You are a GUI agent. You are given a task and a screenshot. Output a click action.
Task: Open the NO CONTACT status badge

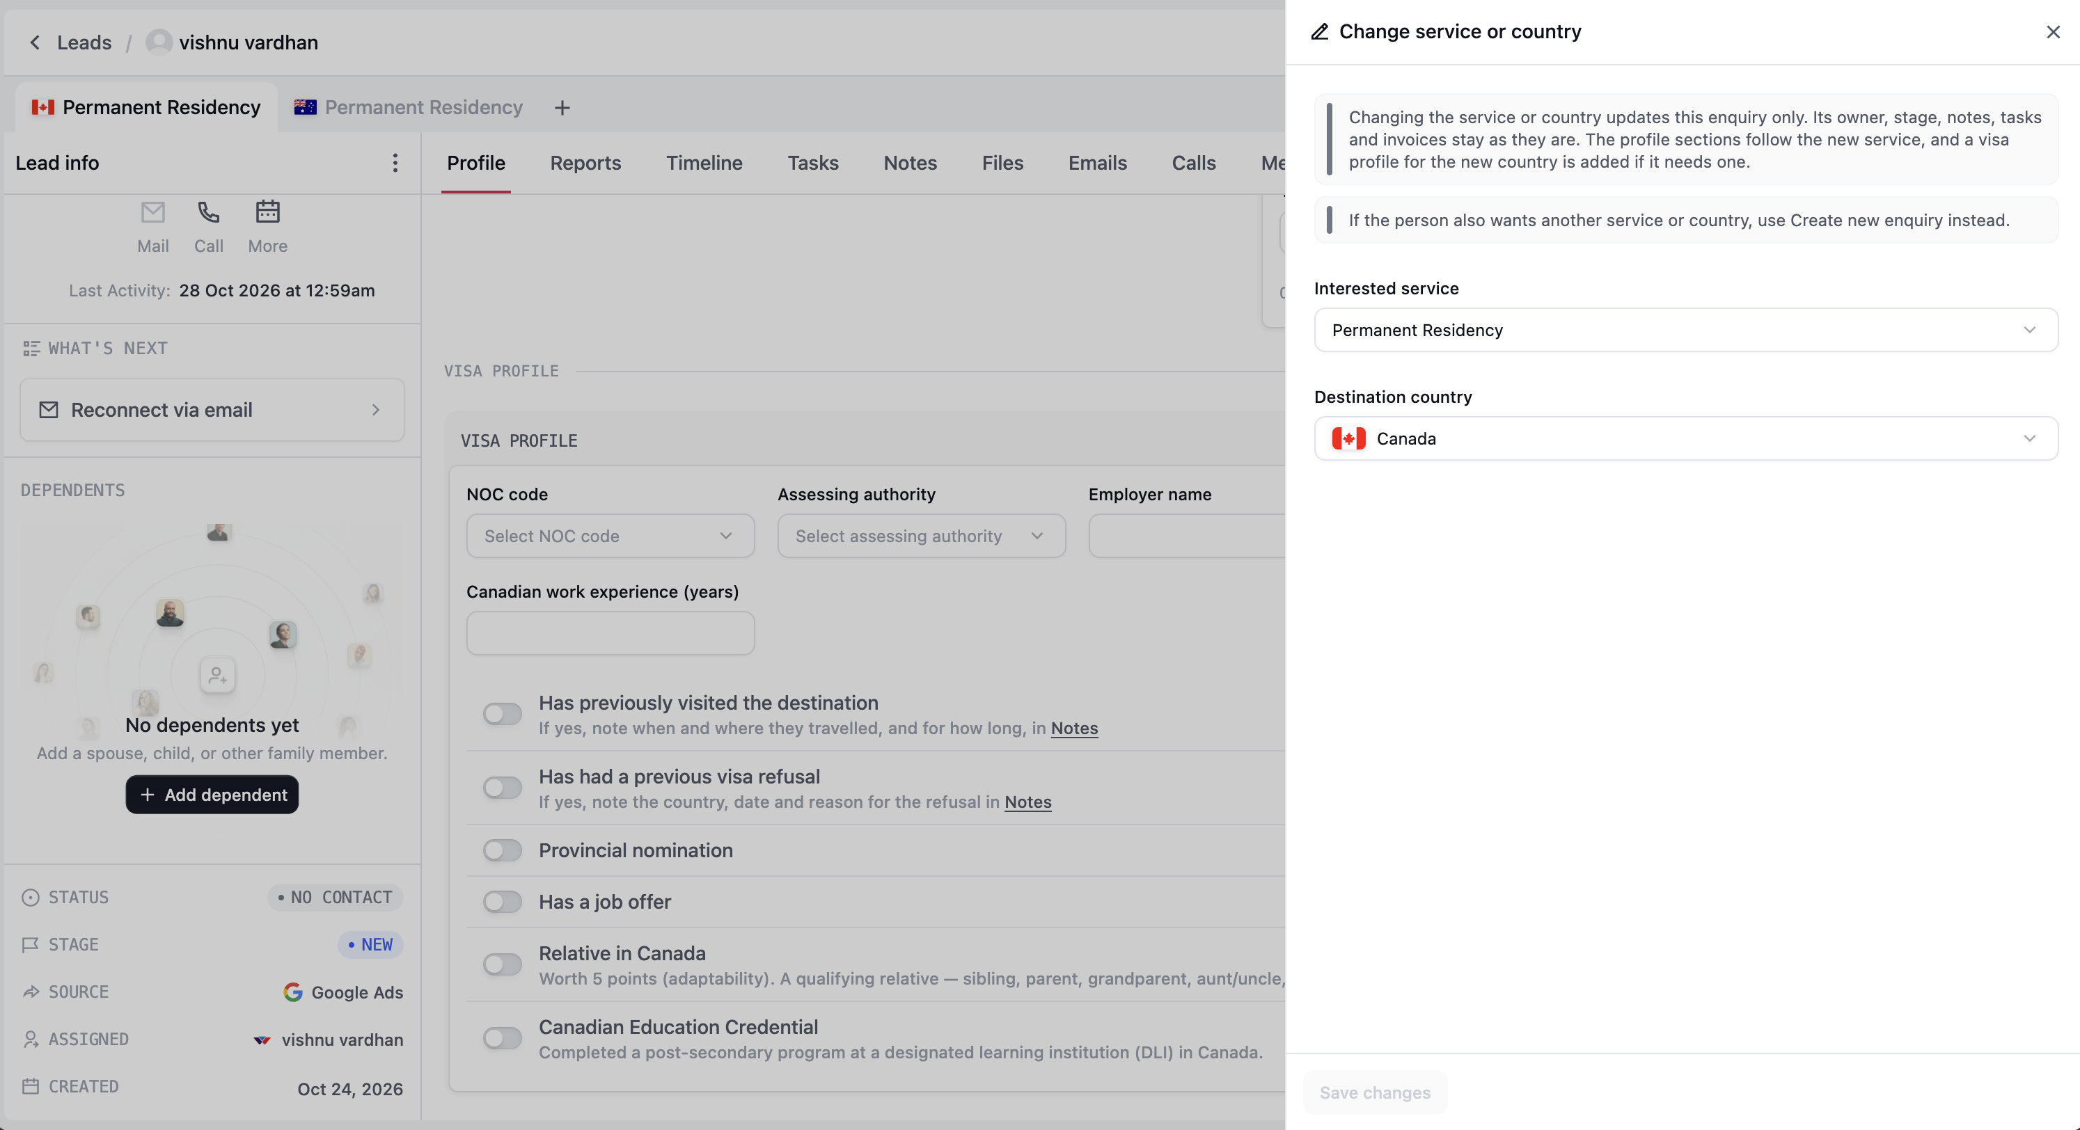click(335, 898)
